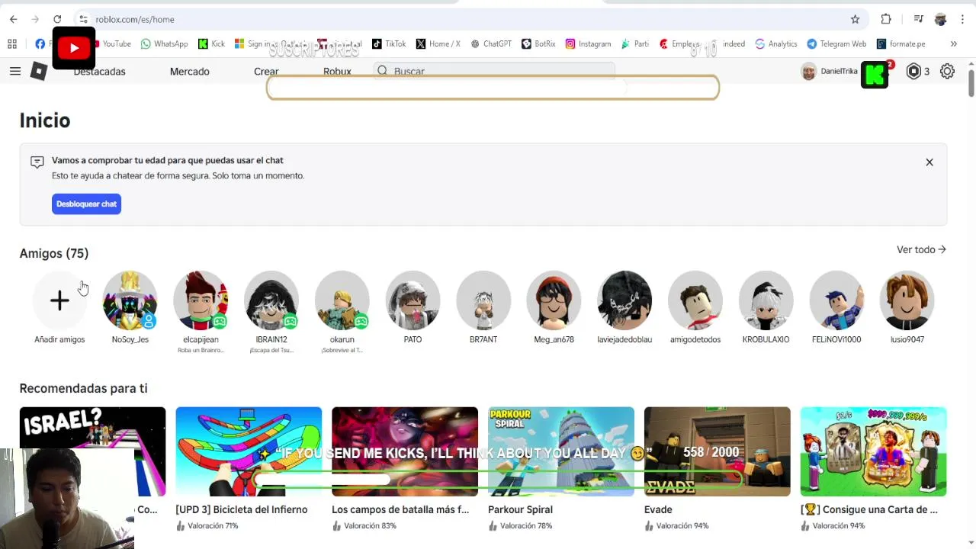Reload the Roblox page
The width and height of the screenshot is (976, 549).
(57, 19)
